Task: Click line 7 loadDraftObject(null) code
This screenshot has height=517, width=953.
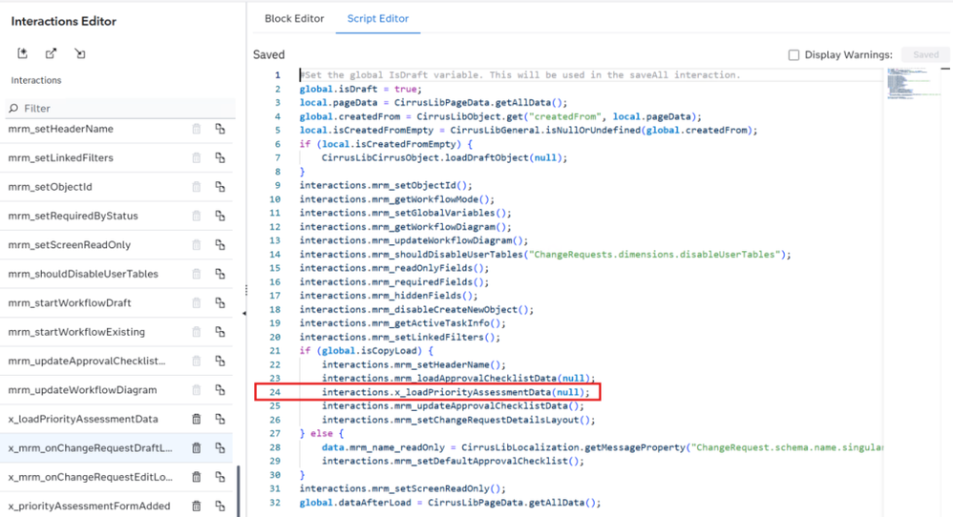Action: point(444,157)
